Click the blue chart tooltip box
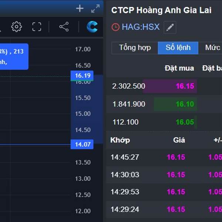This screenshot has width=222, height=222. [14, 57]
